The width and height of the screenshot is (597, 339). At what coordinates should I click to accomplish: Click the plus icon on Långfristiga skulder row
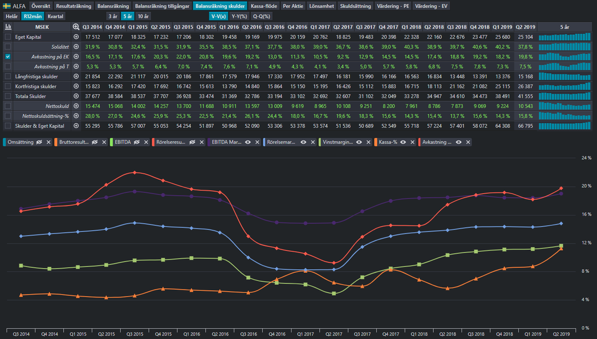click(x=76, y=76)
